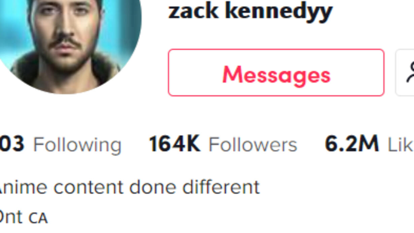Click the 164K followers number
This screenshot has width=414, height=233.
tap(174, 144)
